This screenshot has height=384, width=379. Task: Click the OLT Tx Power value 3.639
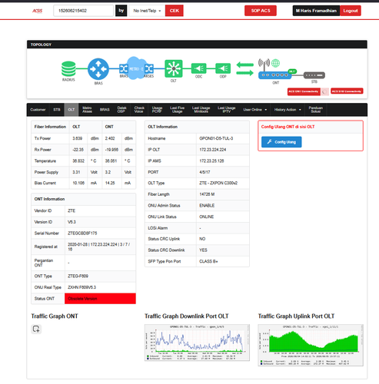pos(78,138)
